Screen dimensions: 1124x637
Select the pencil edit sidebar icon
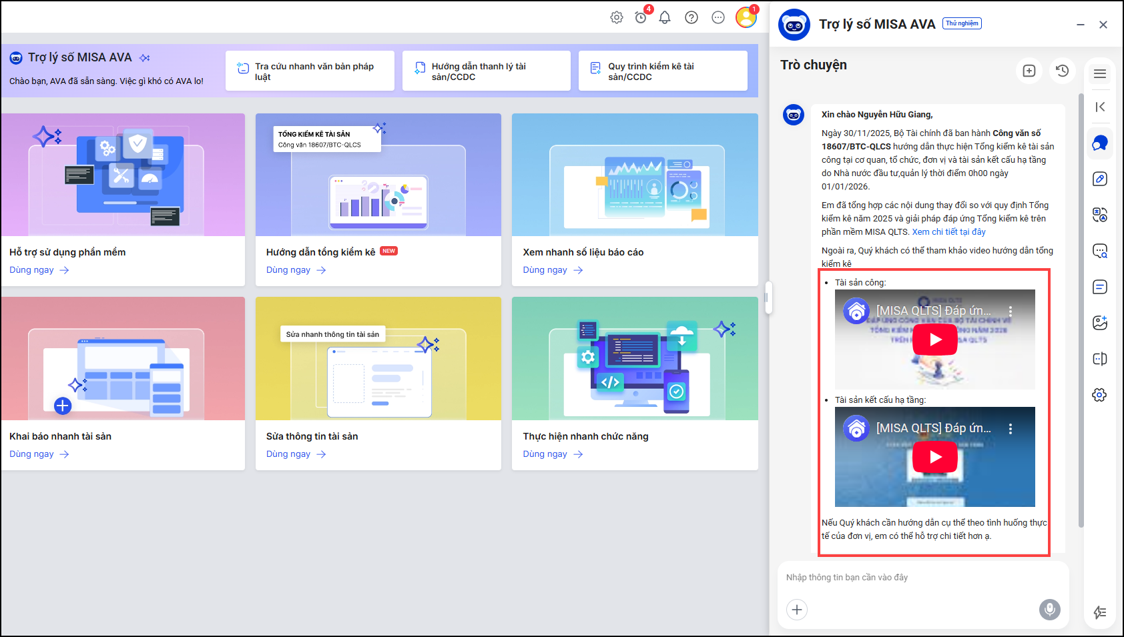click(1100, 179)
